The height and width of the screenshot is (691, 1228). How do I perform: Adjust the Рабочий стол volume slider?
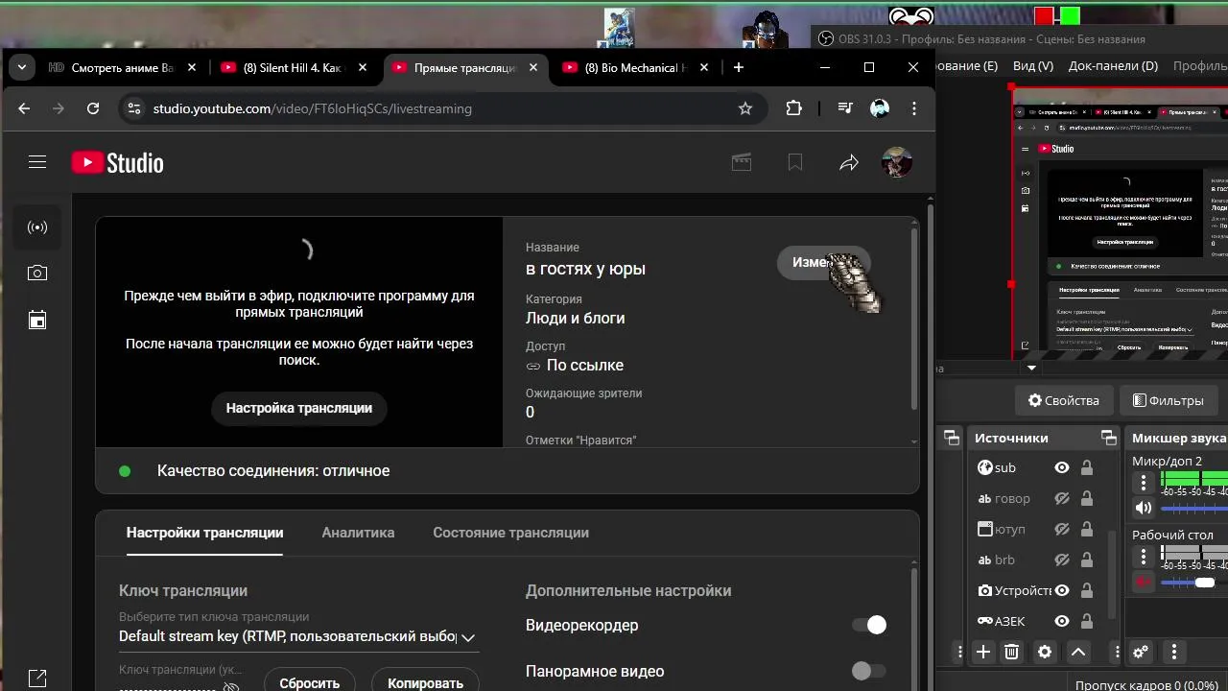tap(1193, 583)
